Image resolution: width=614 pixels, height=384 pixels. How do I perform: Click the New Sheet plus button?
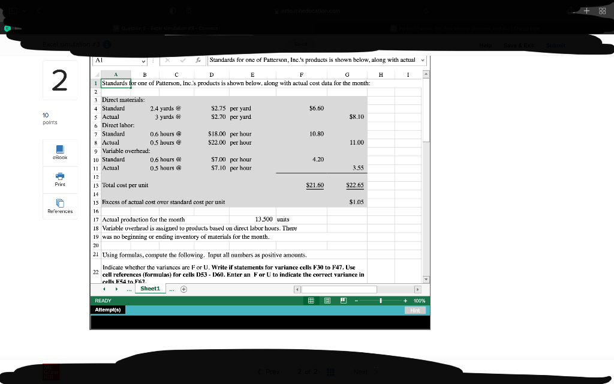coord(183,289)
